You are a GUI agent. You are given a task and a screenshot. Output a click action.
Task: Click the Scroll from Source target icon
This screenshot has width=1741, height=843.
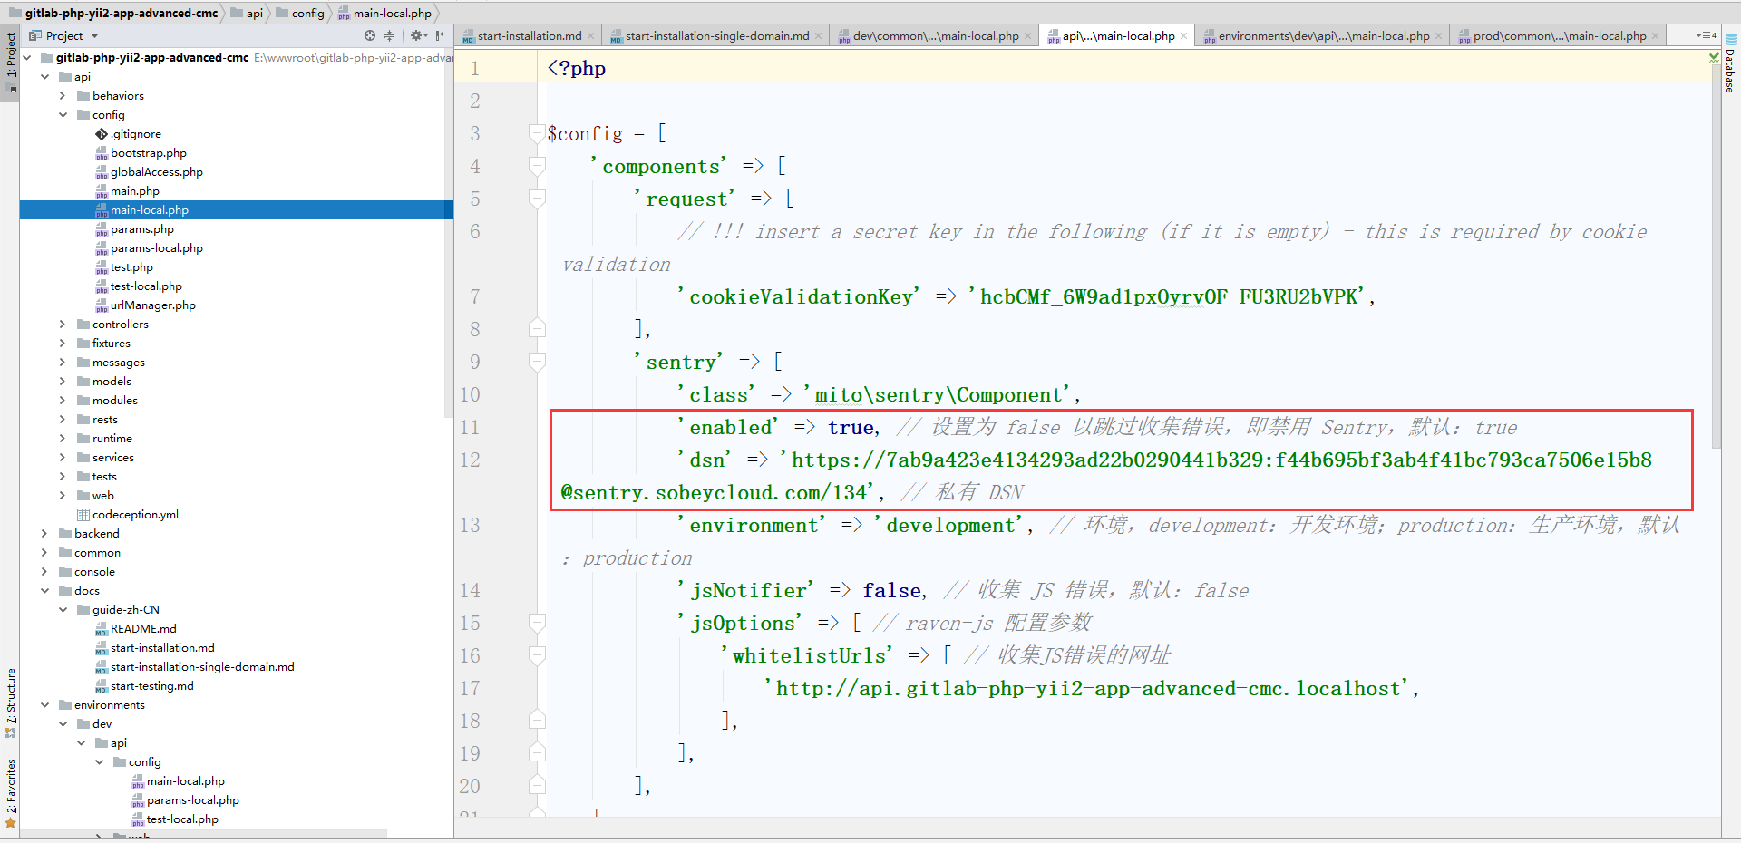370,36
